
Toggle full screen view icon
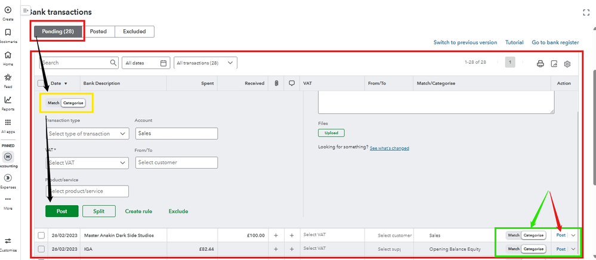586,13
